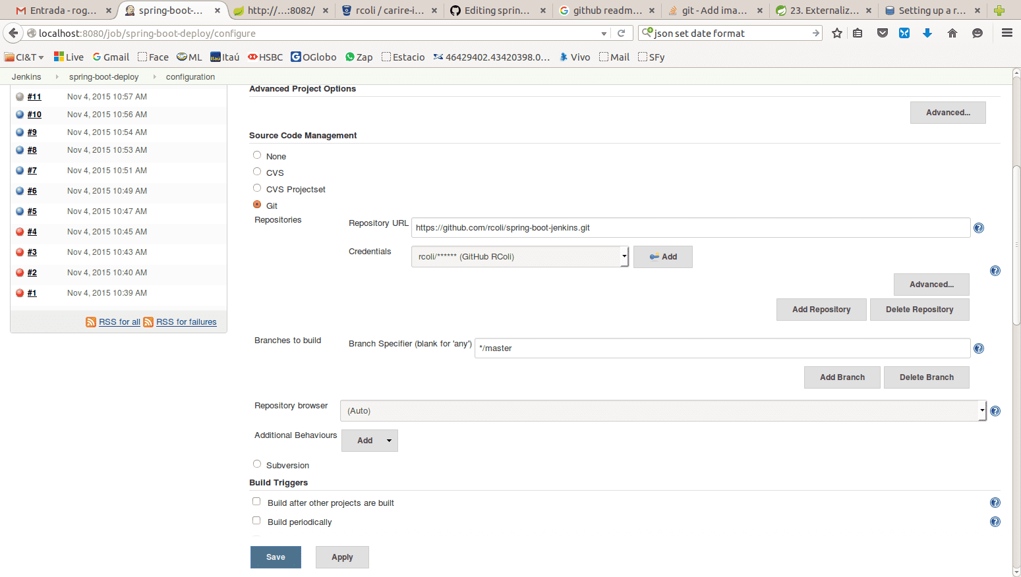Click the Pocket save icon

tap(883, 33)
